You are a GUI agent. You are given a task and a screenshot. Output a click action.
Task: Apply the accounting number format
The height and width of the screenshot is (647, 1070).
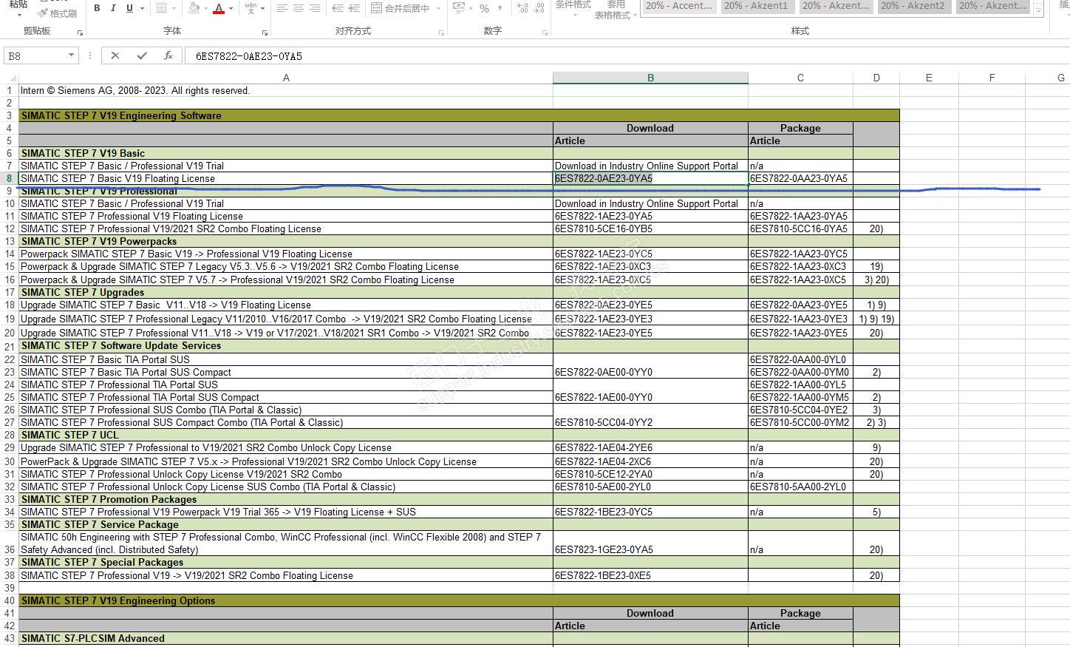[458, 8]
